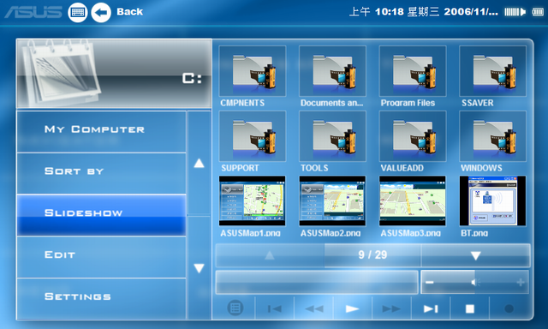Decrease volume with the minus button

point(430,282)
